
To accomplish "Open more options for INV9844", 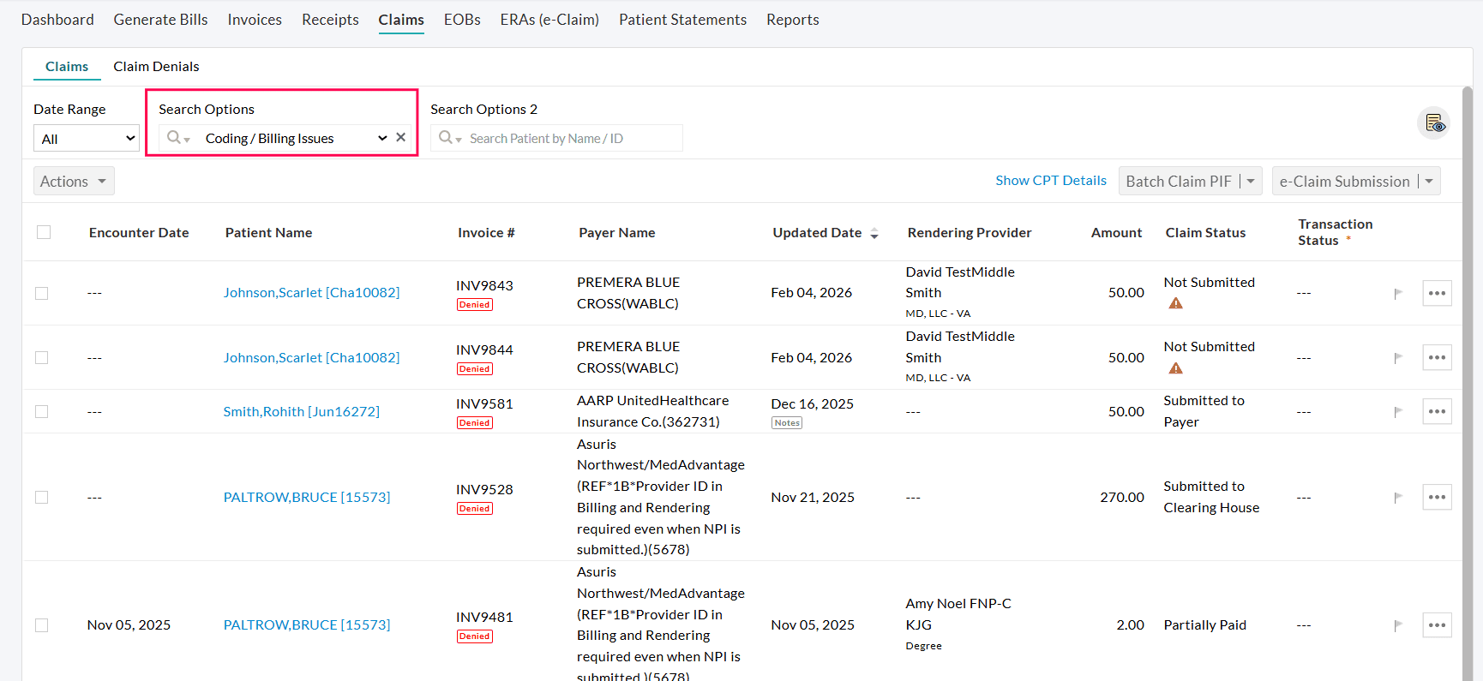I will click(x=1437, y=357).
